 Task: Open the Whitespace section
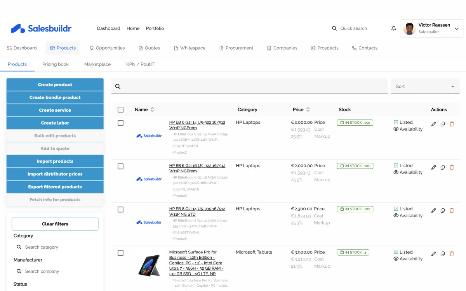tap(190, 48)
